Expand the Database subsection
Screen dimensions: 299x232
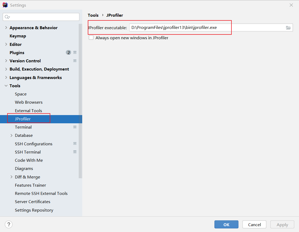click(x=11, y=135)
